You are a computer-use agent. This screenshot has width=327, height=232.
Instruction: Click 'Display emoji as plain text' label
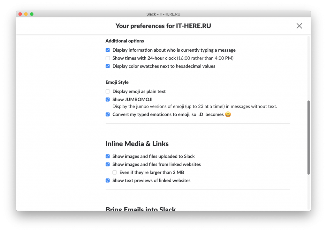[139, 91]
